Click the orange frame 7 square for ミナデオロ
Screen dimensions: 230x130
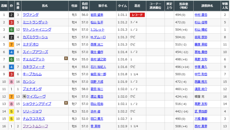pos(11,44)
